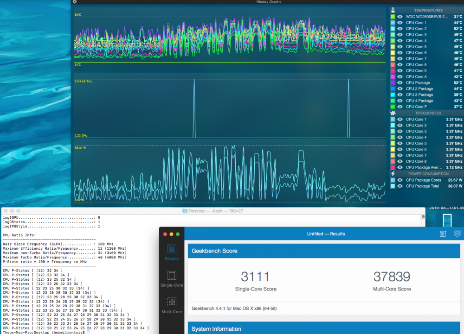Image resolution: width=464 pixels, height=334 pixels.
Task: Toggle eye for CPU Core 8 frequency
Action: point(400,161)
